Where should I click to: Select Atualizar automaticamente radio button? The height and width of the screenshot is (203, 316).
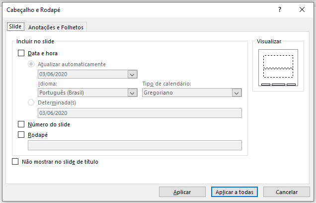click(31, 64)
